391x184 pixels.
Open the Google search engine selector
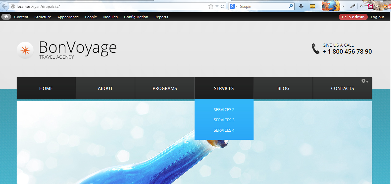pyautogui.click(x=234, y=6)
